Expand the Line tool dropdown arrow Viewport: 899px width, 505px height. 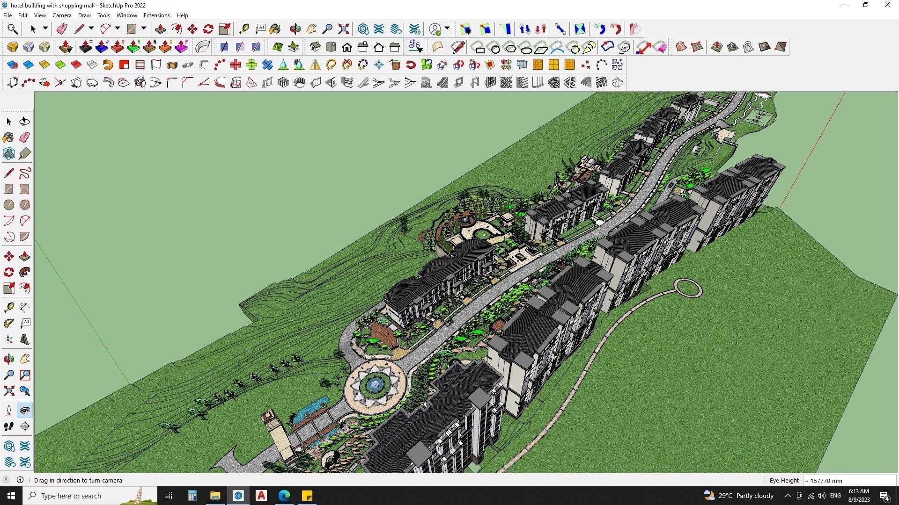[91, 29]
